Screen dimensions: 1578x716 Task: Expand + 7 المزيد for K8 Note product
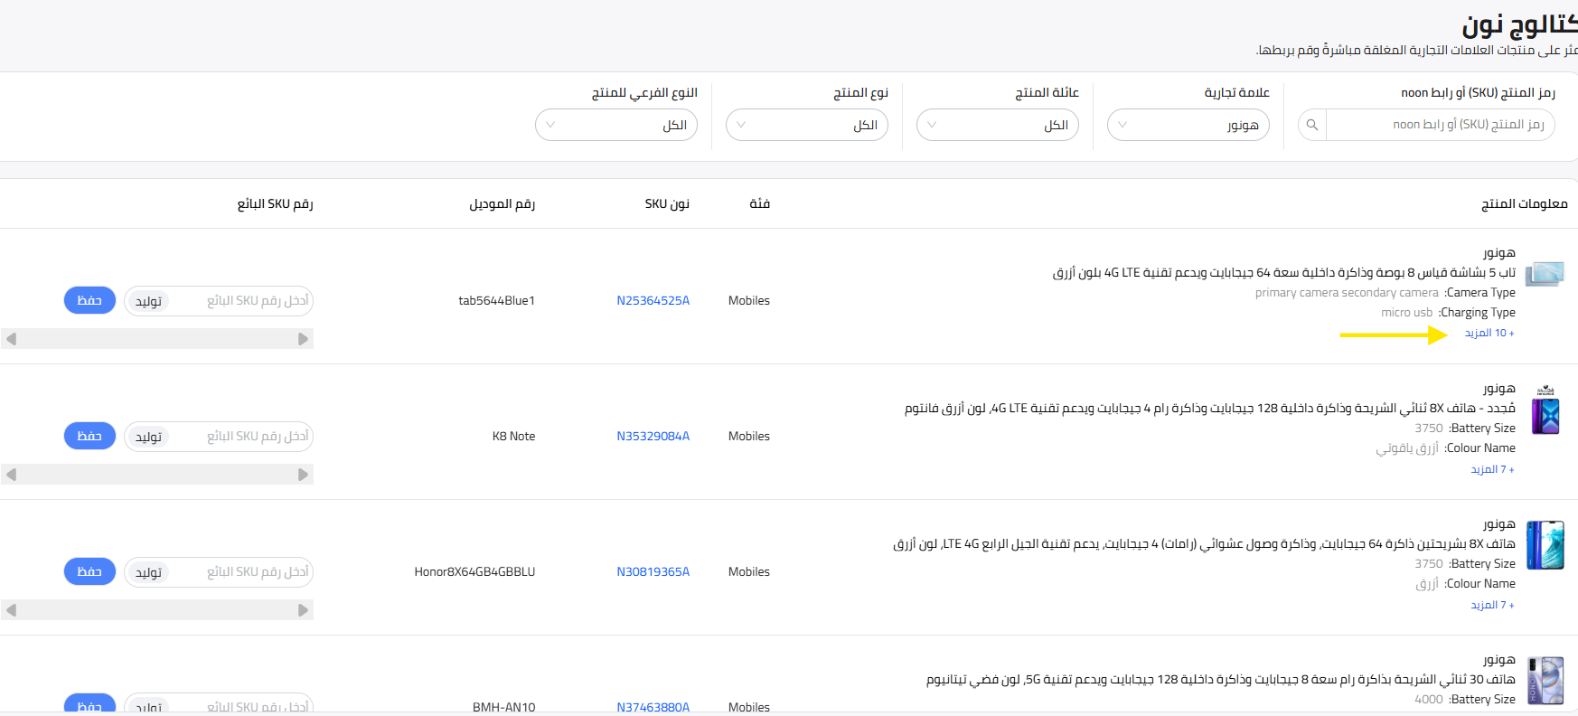[1492, 469]
